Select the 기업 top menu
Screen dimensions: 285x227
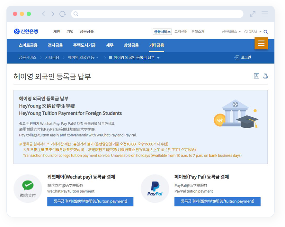tap(70, 32)
